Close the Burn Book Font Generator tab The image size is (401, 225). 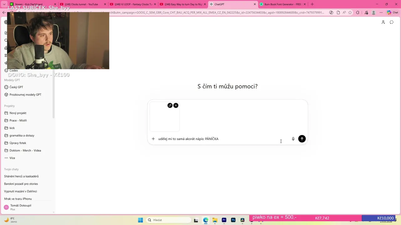pos(305,4)
